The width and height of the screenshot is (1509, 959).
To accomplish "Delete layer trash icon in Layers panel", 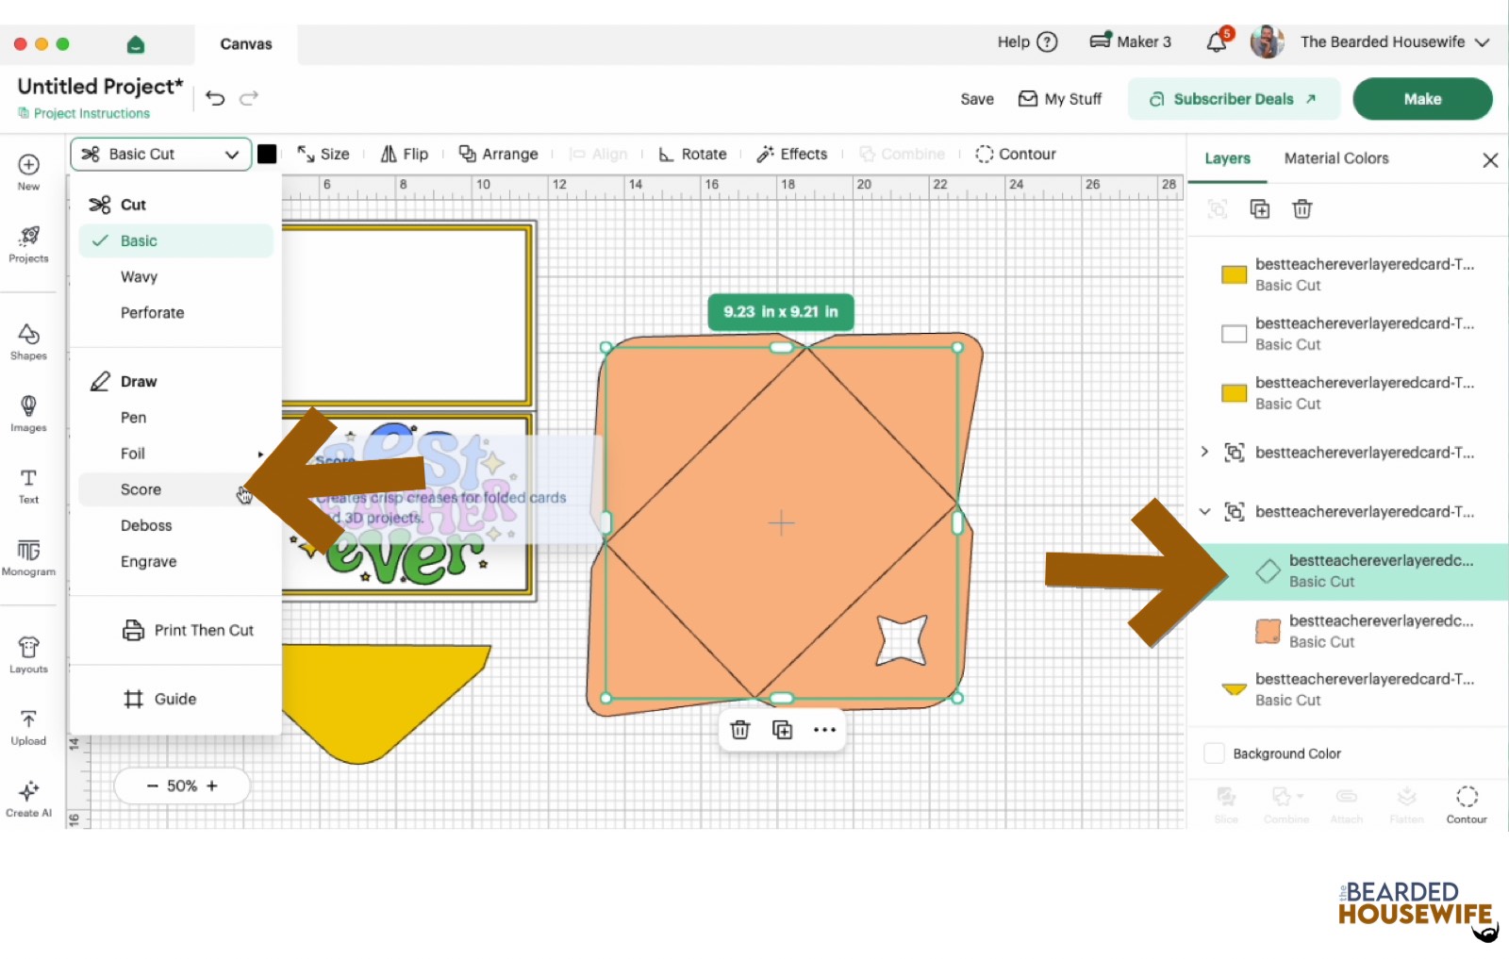I will 1302,209.
